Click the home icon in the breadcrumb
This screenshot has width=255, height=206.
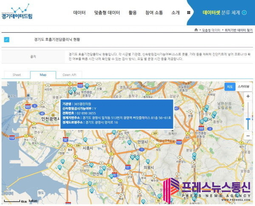click(196, 30)
